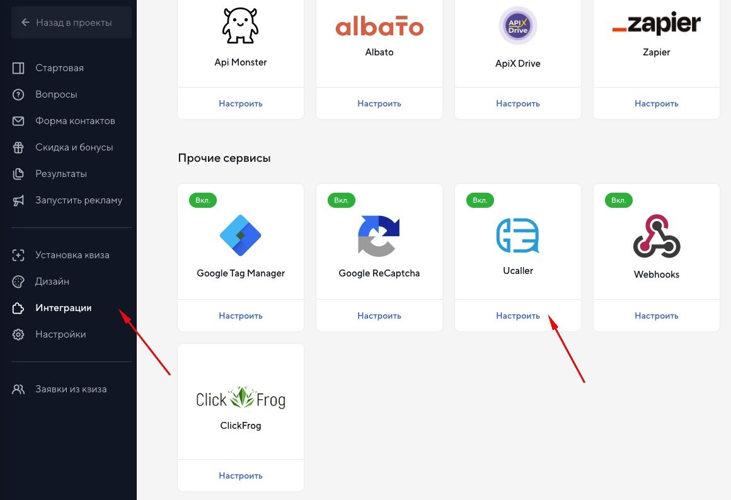Image resolution: width=731 pixels, height=500 pixels.
Task: Click back arrow in Назад в проекты
Action: click(26, 23)
